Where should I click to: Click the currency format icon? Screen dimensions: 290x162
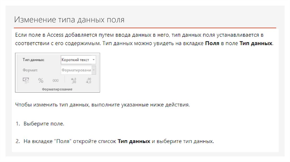point(26,80)
